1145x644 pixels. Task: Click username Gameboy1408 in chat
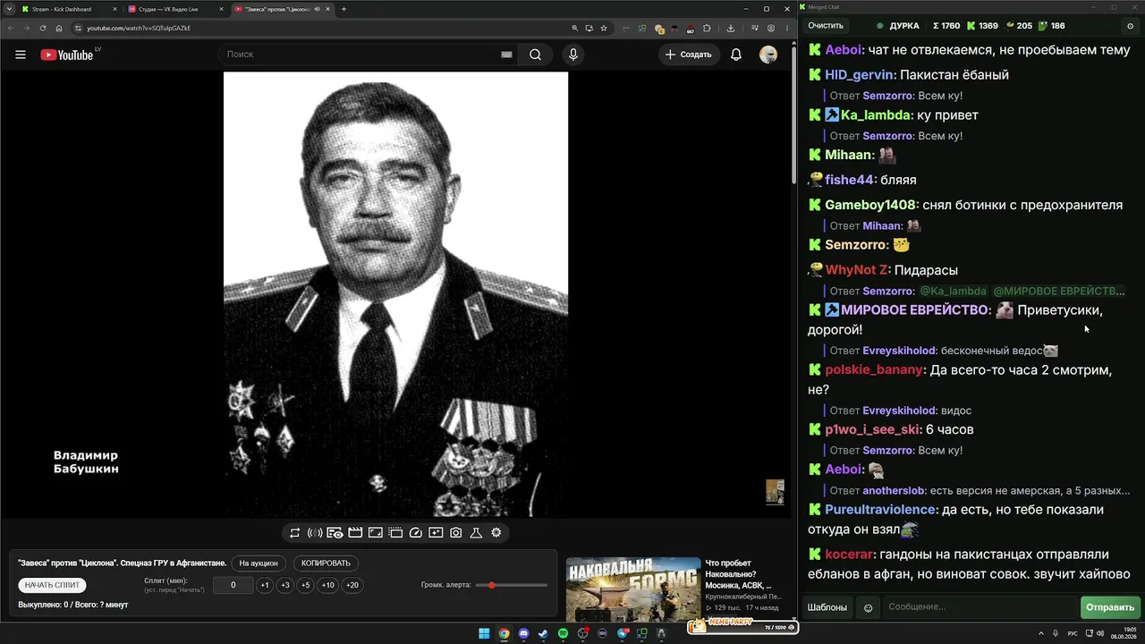871,205
